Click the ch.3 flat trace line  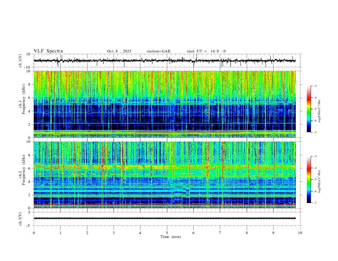coord(165,218)
